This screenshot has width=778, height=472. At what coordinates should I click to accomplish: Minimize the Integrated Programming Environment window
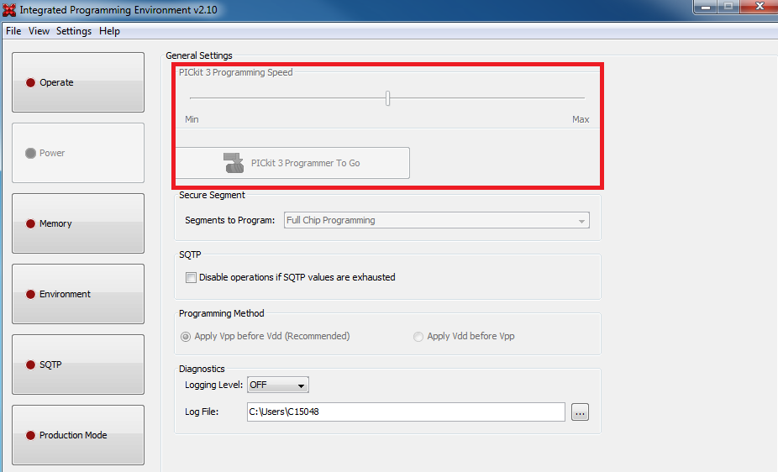(706, 7)
